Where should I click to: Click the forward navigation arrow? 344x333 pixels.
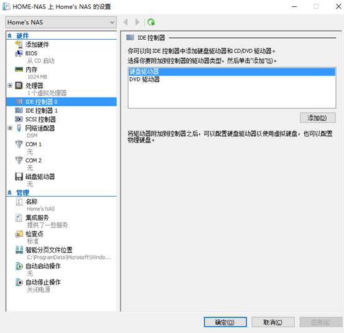click(137, 22)
